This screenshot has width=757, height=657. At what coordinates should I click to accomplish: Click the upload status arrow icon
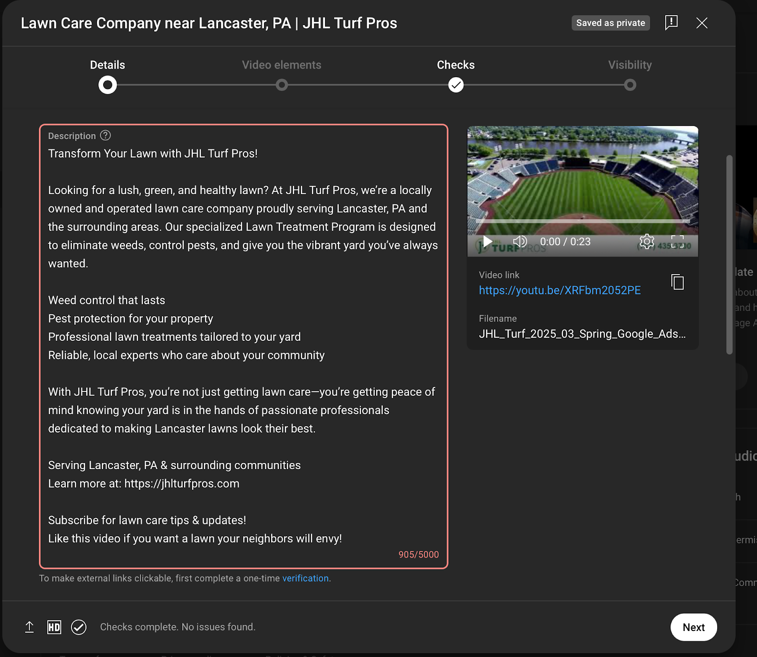[x=29, y=627]
